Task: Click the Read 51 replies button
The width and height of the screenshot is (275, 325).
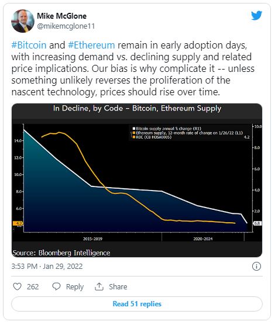Action: pos(137,304)
